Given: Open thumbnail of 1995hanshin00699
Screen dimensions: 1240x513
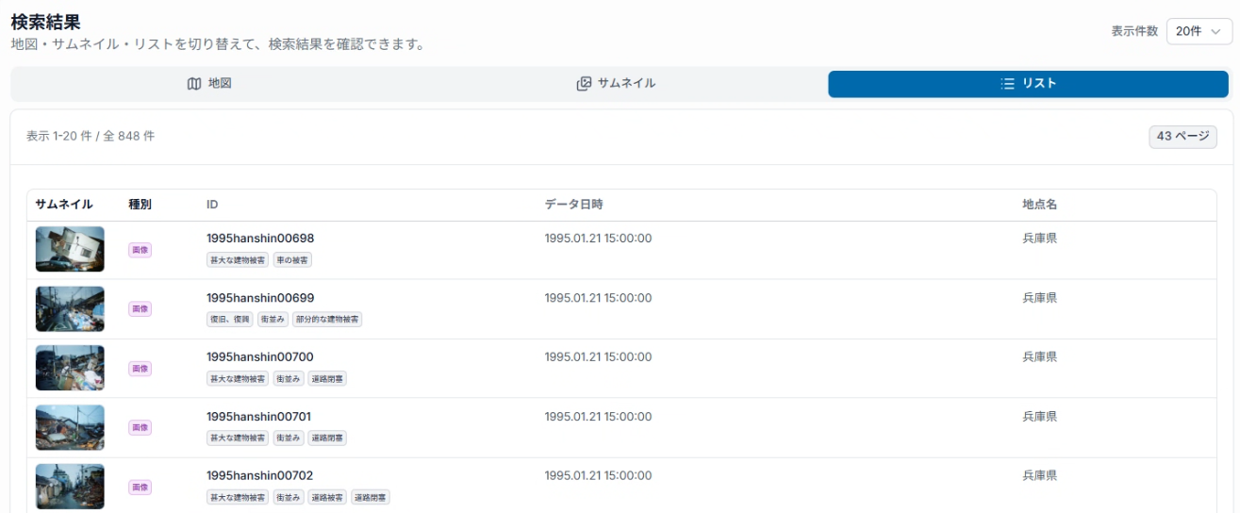Looking at the screenshot, I should coord(70,309).
